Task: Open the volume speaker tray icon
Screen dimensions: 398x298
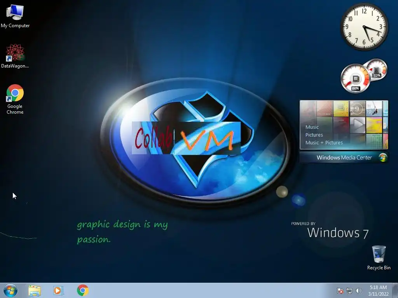Action: coord(358,291)
